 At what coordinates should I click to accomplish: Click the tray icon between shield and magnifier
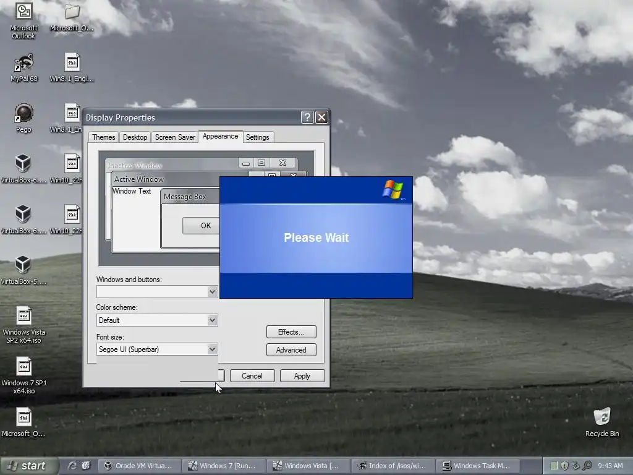click(x=576, y=466)
